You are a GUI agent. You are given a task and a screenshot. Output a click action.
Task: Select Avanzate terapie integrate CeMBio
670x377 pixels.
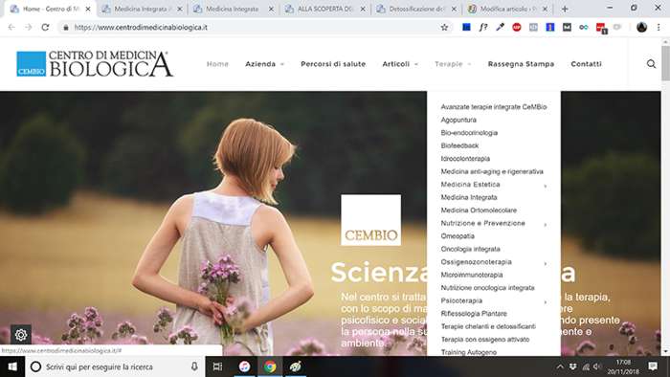[x=494, y=107]
